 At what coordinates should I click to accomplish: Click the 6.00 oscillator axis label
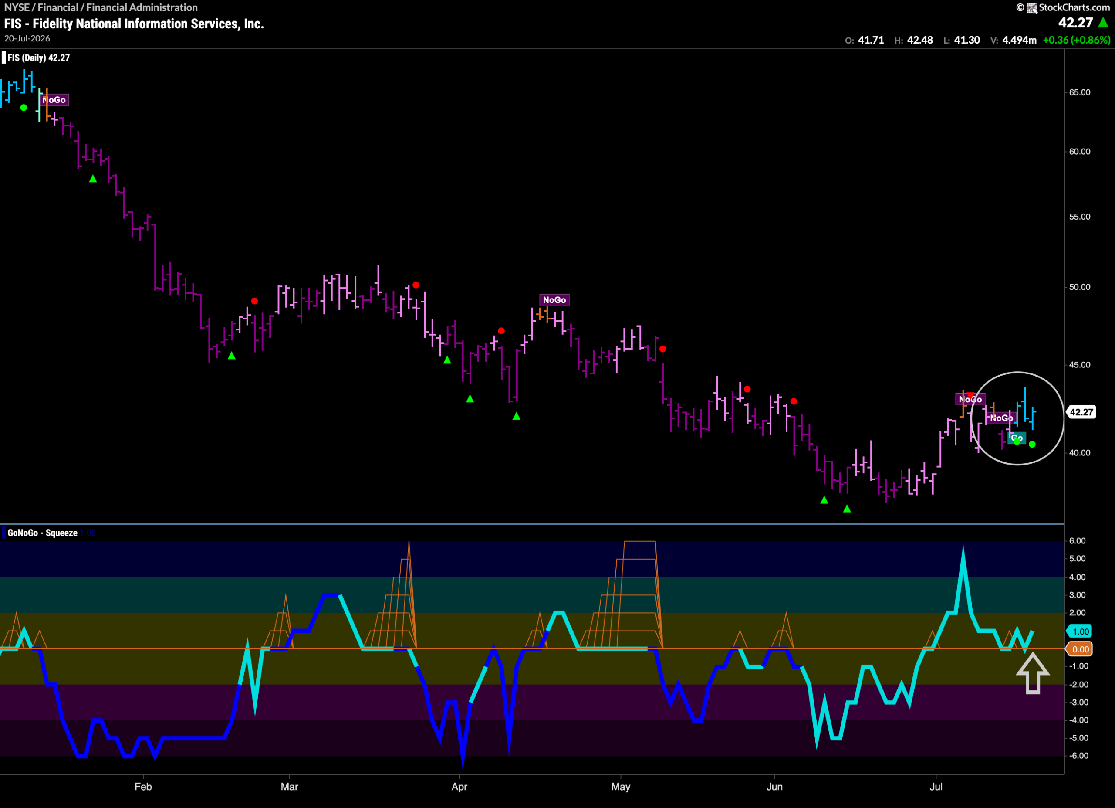point(1077,541)
